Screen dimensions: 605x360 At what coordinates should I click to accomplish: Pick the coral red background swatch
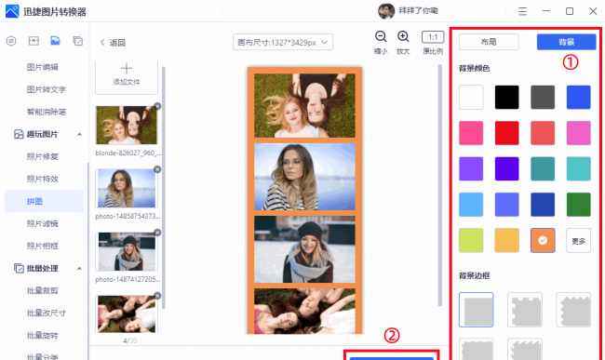[543, 133]
